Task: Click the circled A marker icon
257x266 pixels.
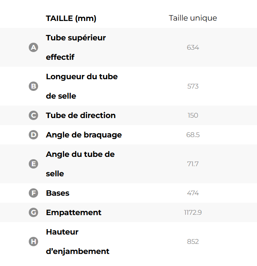Action: [x=33, y=47]
